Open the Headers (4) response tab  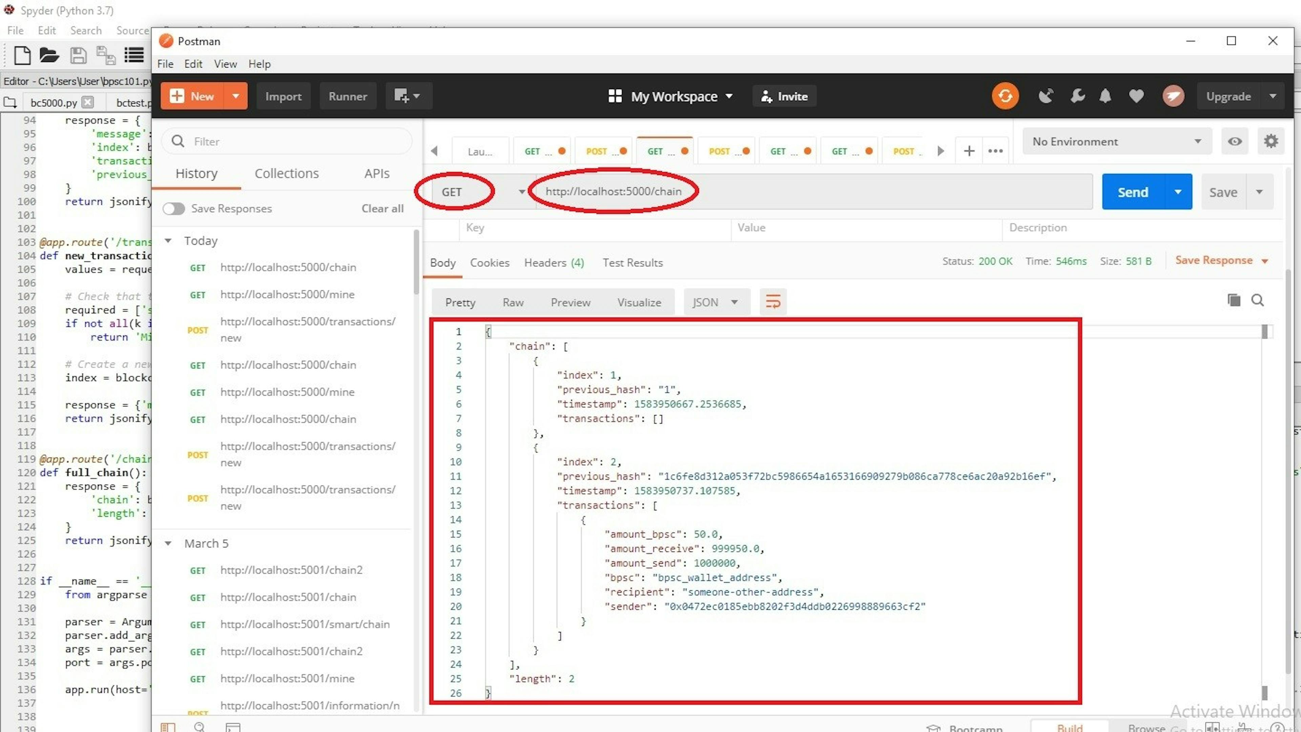(x=554, y=263)
